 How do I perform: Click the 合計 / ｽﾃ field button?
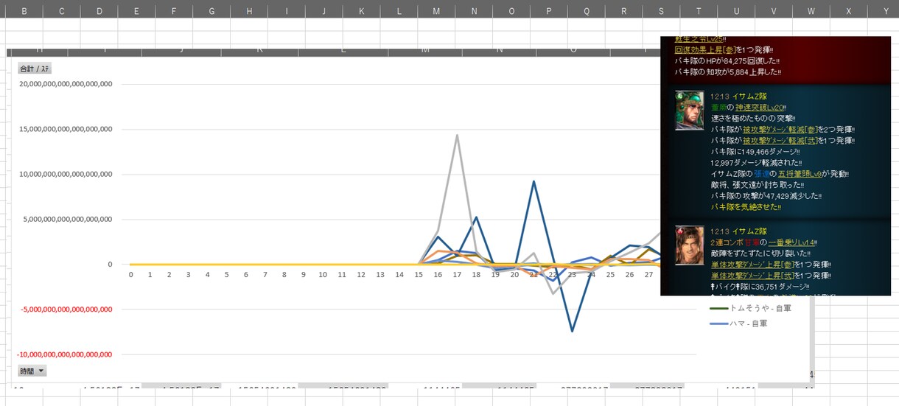[35, 69]
